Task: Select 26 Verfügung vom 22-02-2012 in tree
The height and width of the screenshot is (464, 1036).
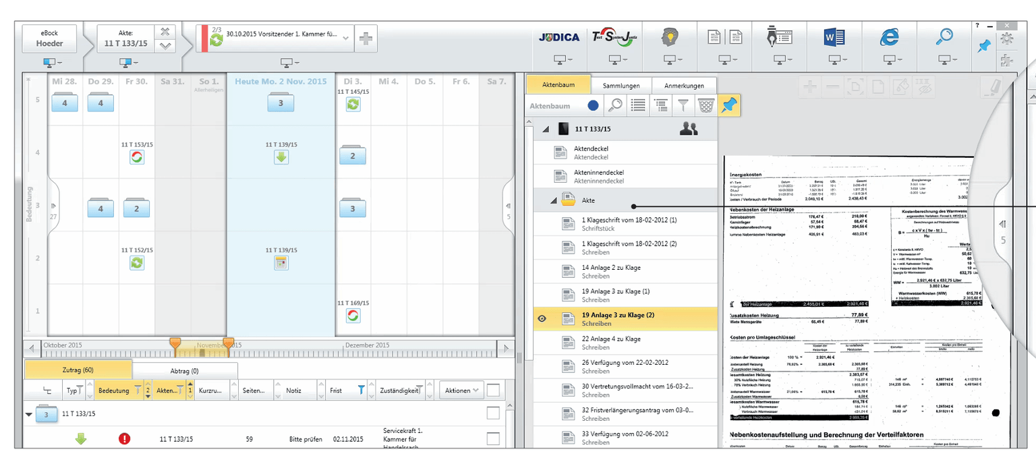Action: coord(625,366)
